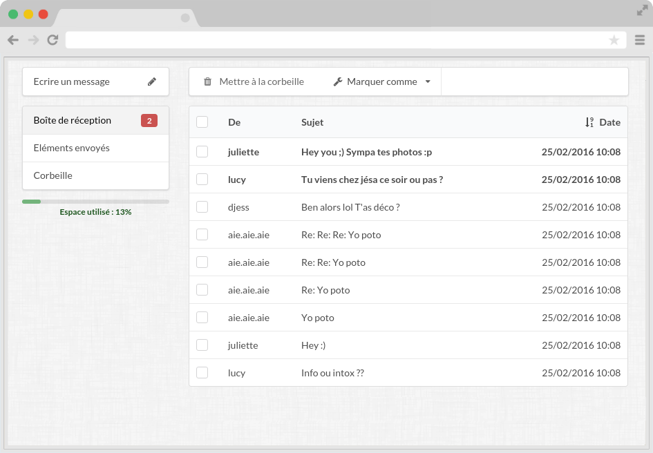Click the sender name djess
The image size is (653, 453).
point(238,207)
